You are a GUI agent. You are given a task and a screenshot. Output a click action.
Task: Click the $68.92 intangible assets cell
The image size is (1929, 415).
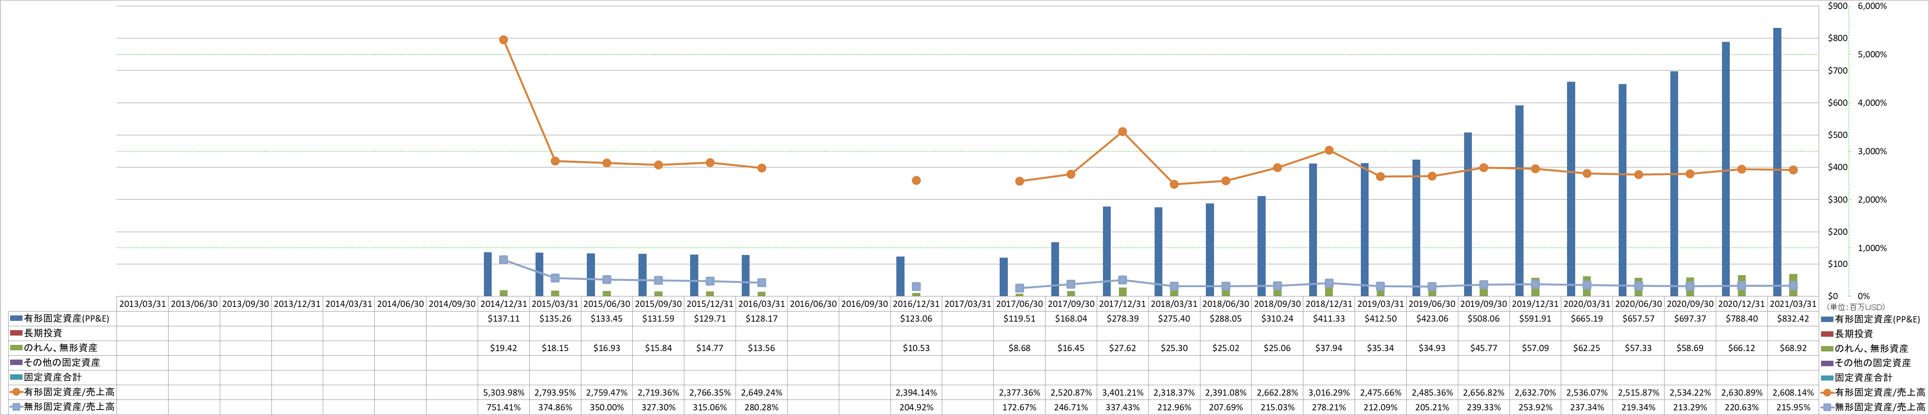click(x=1793, y=348)
